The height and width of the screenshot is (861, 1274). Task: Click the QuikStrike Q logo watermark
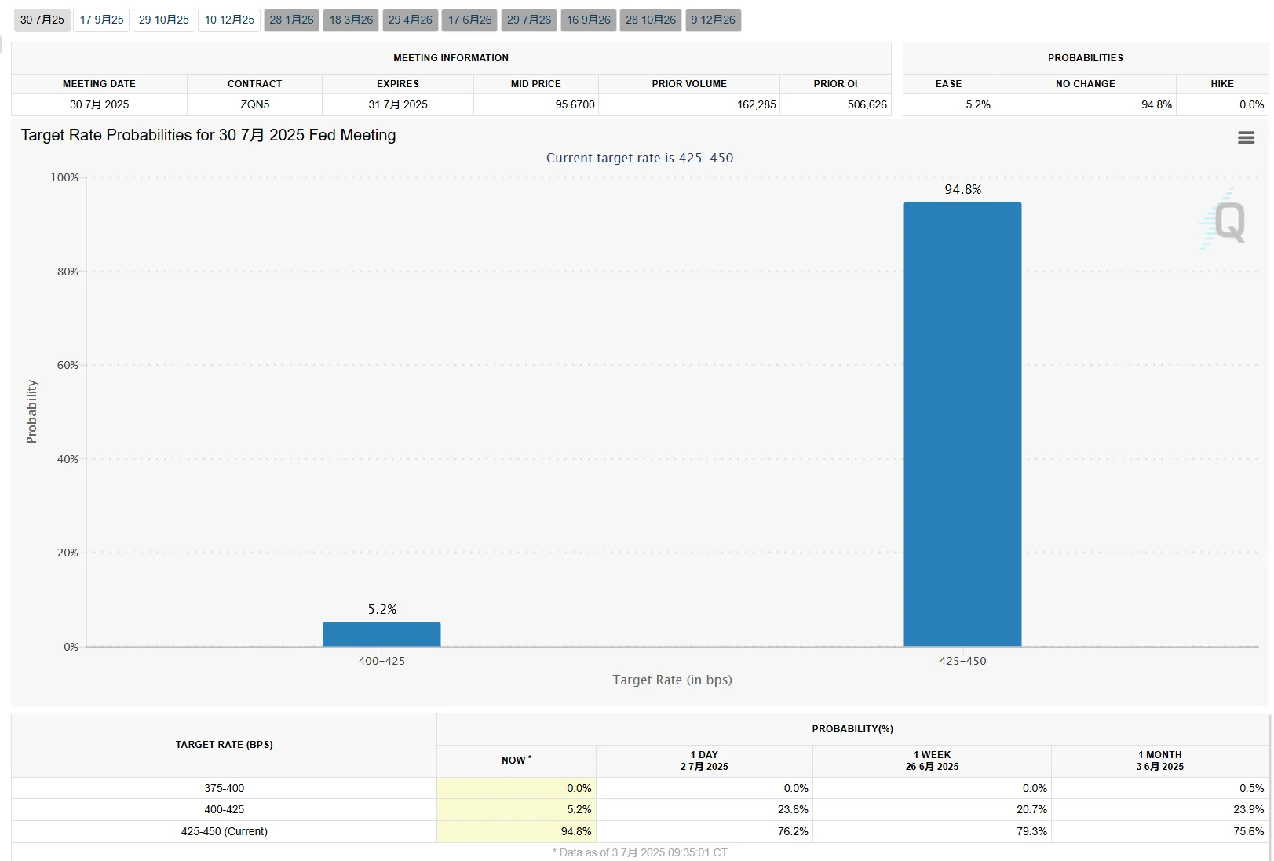(1223, 222)
